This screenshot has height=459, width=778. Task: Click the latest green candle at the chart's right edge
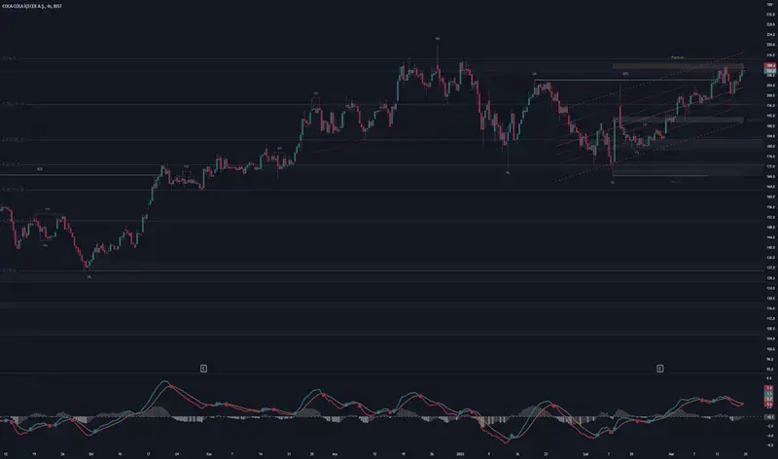(741, 73)
